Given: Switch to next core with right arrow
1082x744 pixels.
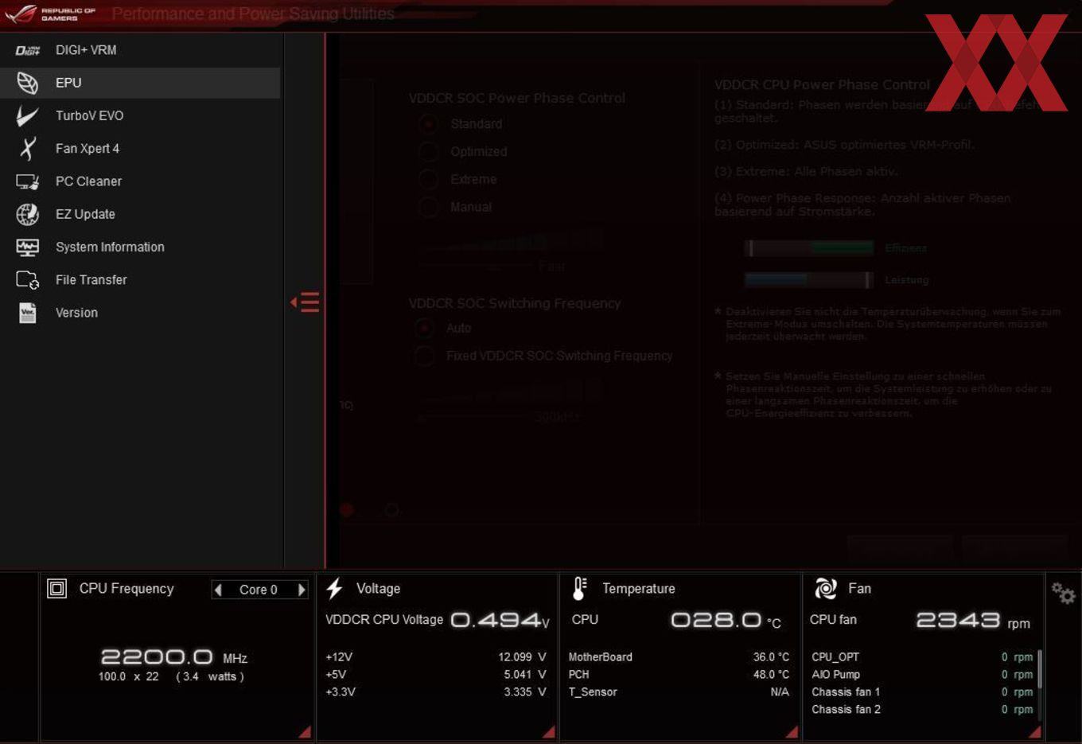Looking at the screenshot, I should (302, 590).
